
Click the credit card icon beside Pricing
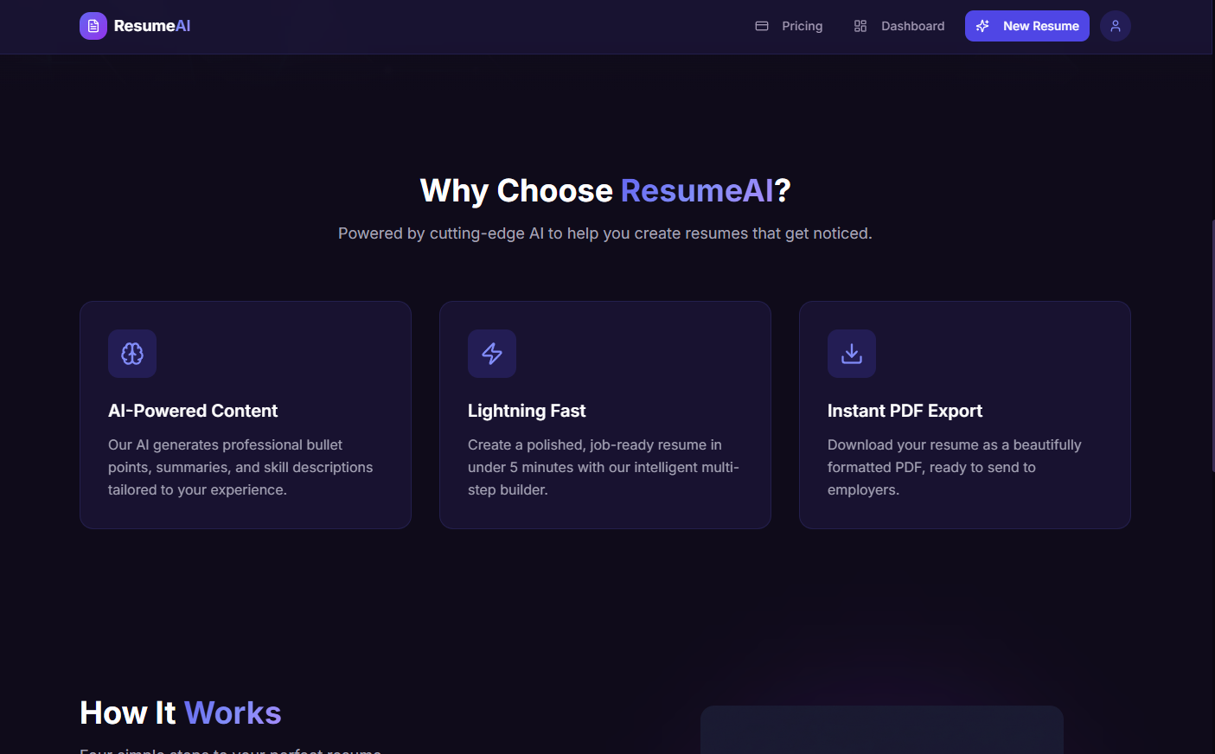pyautogui.click(x=762, y=26)
